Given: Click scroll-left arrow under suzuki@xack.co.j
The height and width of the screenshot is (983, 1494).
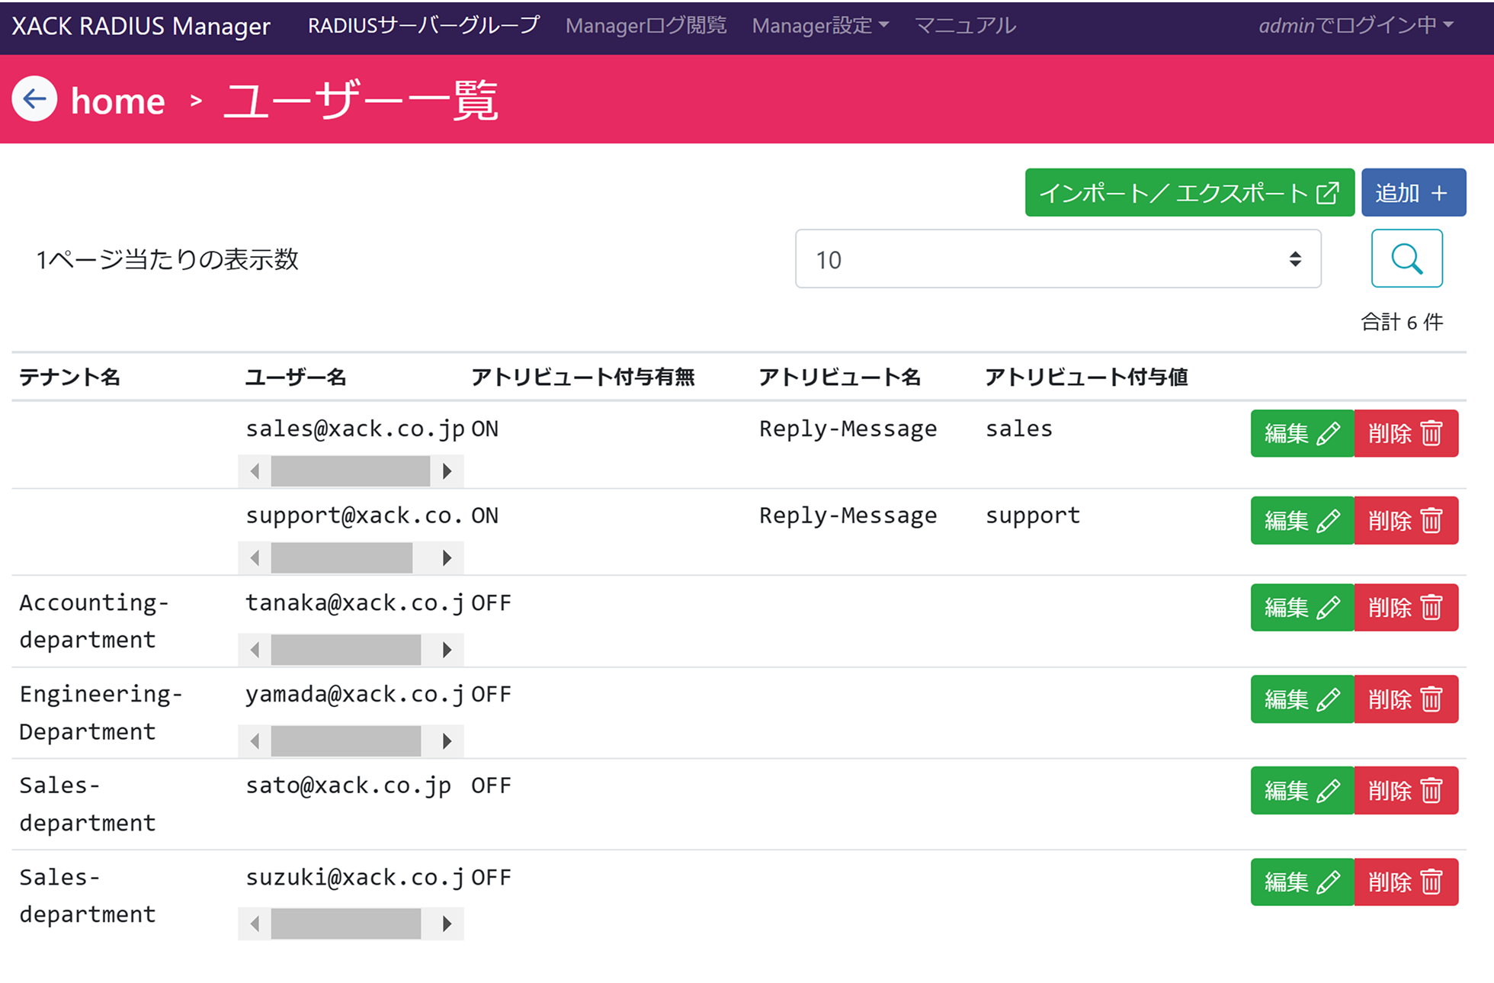Looking at the screenshot, I should (255, 924).
